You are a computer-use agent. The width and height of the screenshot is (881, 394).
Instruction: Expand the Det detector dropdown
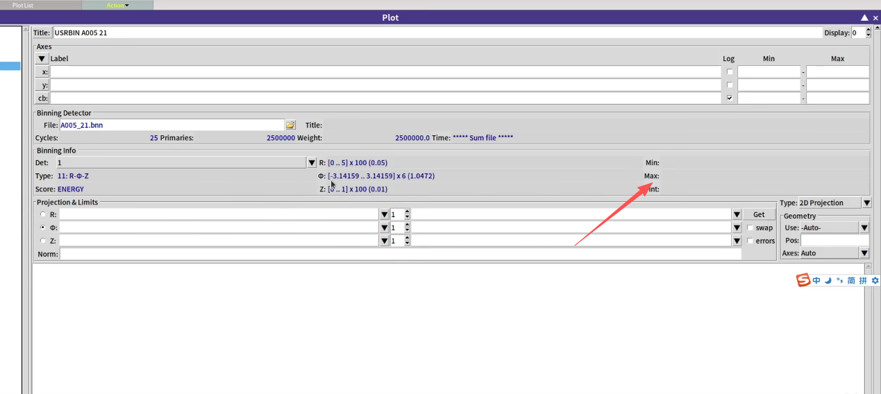[x=311, y=162]
